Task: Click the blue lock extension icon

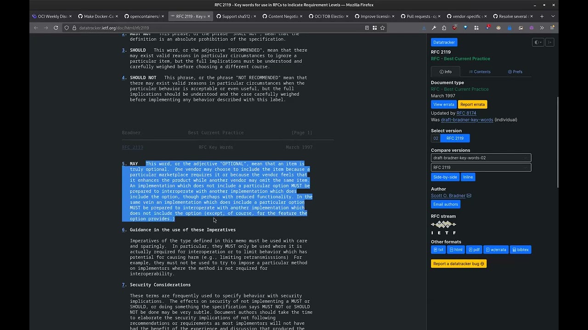Action: click(509, 28)
